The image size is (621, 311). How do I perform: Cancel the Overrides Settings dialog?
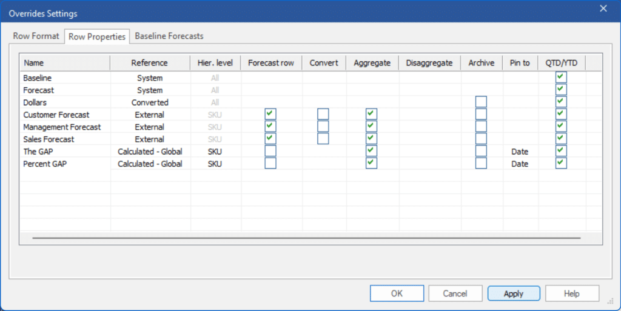[455, 293]
